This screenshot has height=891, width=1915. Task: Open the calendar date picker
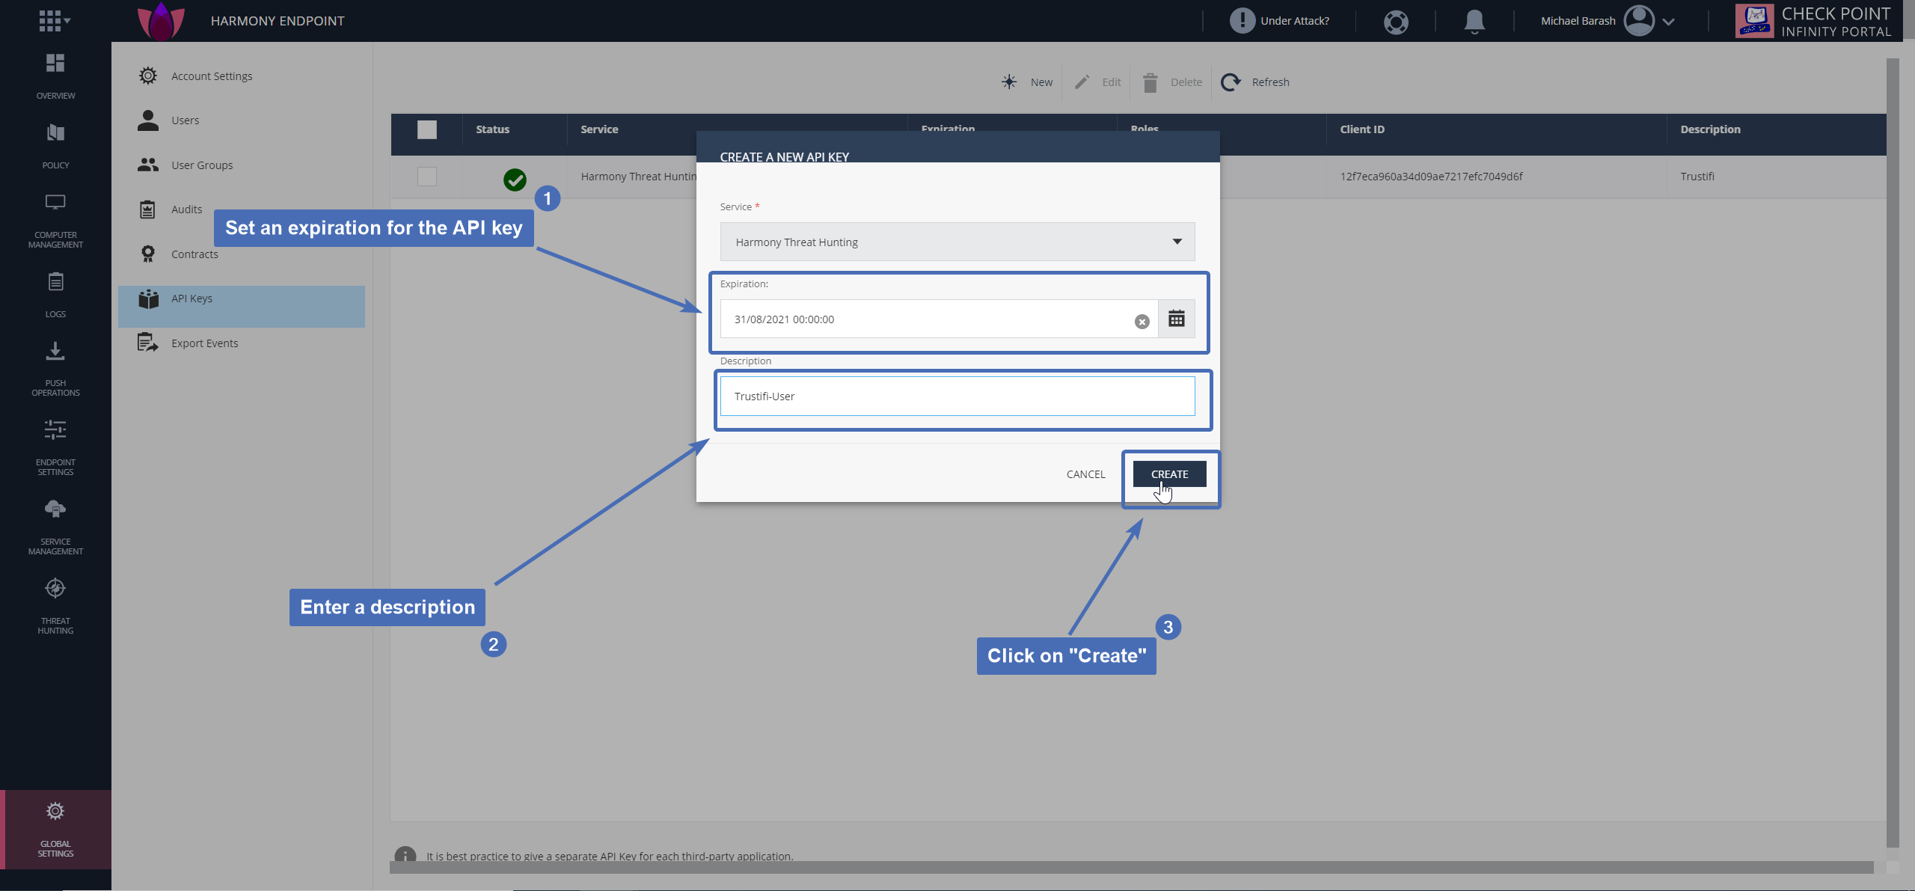1176,319
